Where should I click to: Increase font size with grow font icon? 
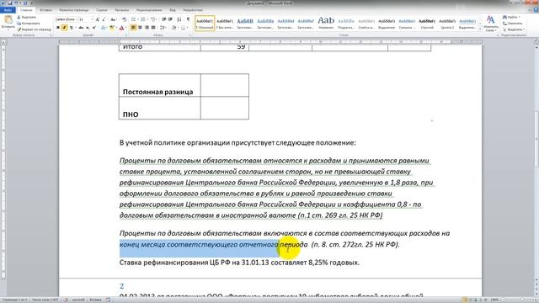tap(98, 19)
